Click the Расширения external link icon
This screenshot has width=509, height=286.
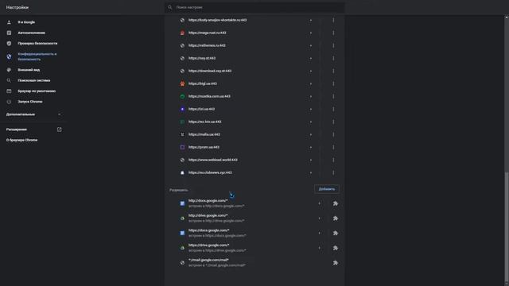point(59,129)
